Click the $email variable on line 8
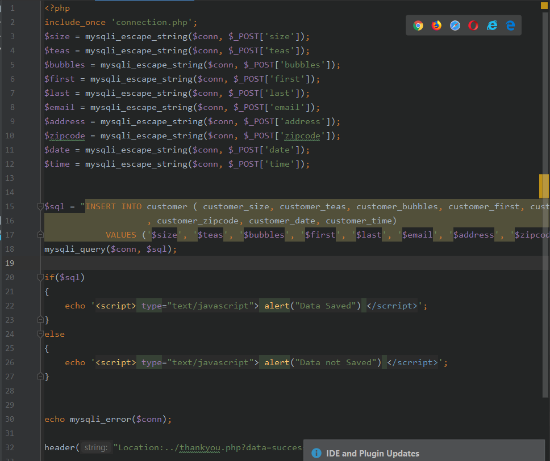 60,108
